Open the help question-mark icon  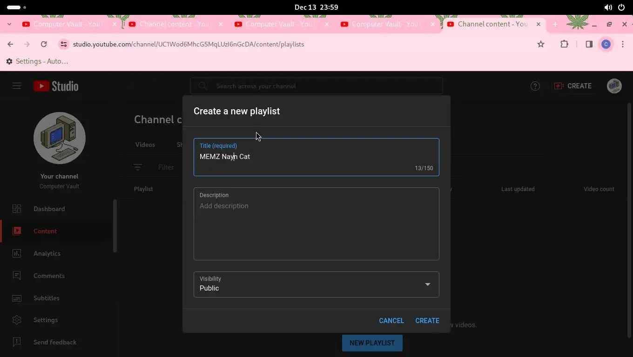tap(535, 86)
